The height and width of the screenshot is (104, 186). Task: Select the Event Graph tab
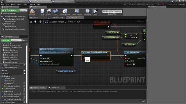click(73, 18)
